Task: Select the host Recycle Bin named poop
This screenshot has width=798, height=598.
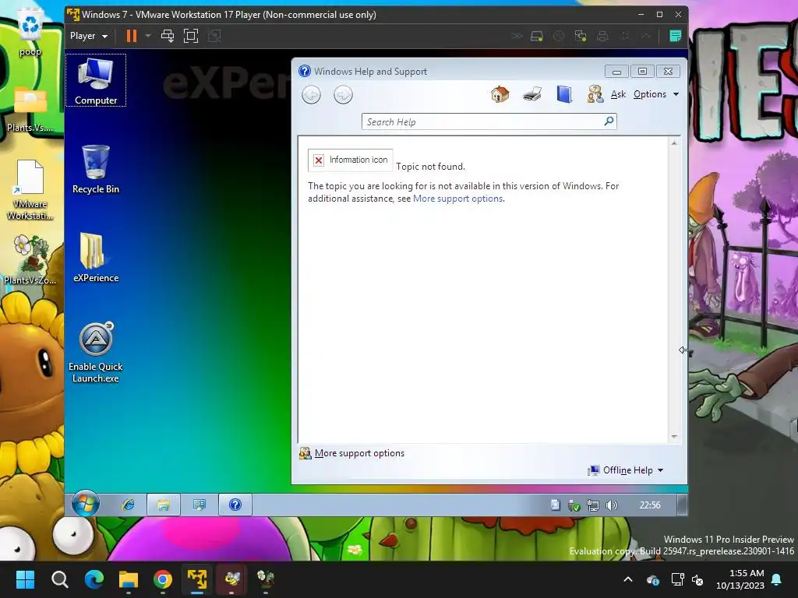Action: 30,34
